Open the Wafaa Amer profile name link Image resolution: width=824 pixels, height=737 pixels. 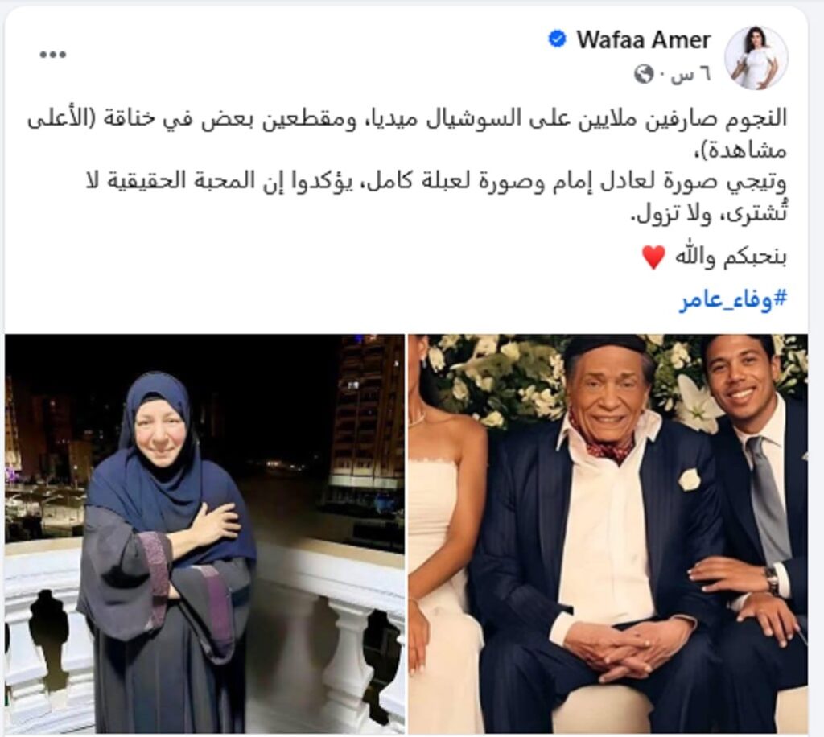(x=644, y=40)
